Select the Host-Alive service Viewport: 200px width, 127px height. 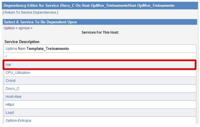[14, 97]
